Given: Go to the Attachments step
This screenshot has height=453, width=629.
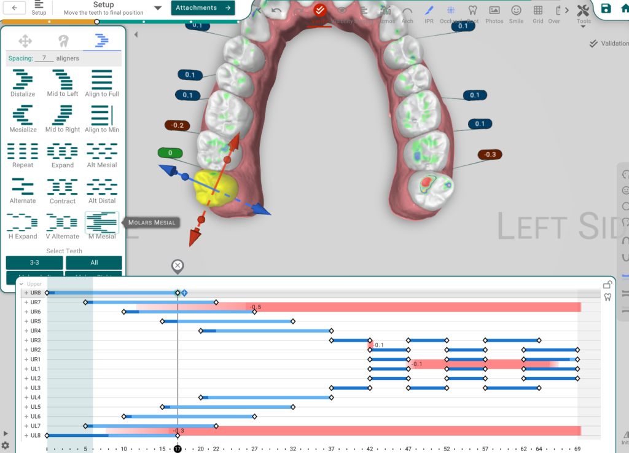Looking at the screenshot, I should [203, 8].
